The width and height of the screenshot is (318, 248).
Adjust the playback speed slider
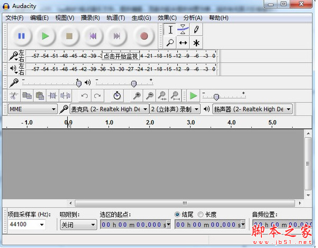tap(216, 97)
